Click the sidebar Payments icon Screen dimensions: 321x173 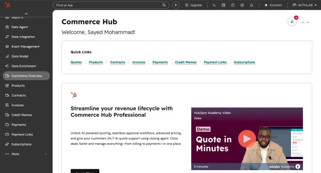pyautogui.click(x=7, y=125)
